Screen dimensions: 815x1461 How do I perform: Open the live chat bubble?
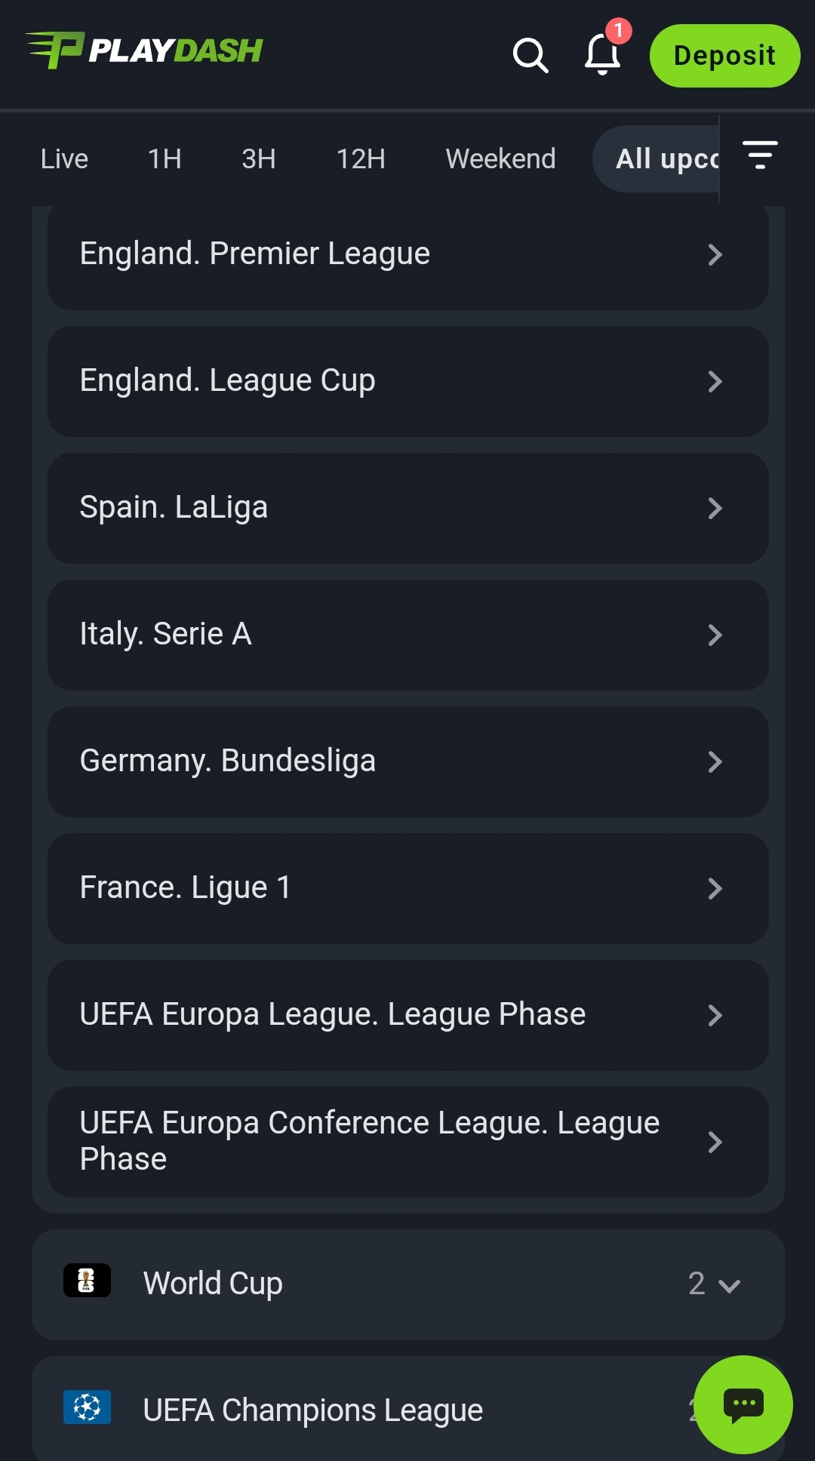743,1404
